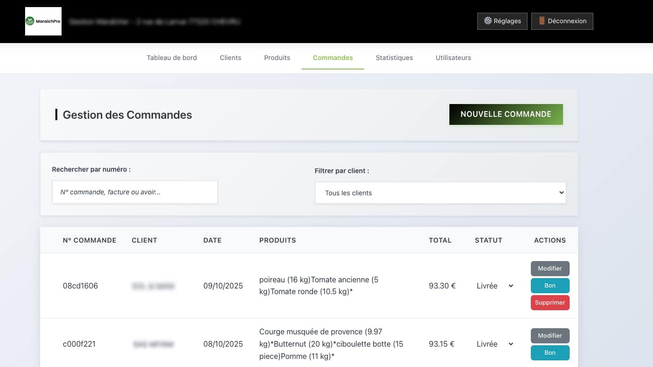The height and width of the screenshot is (367, 653).
Task: Go to the Produits tab
Action: [277, 58]
